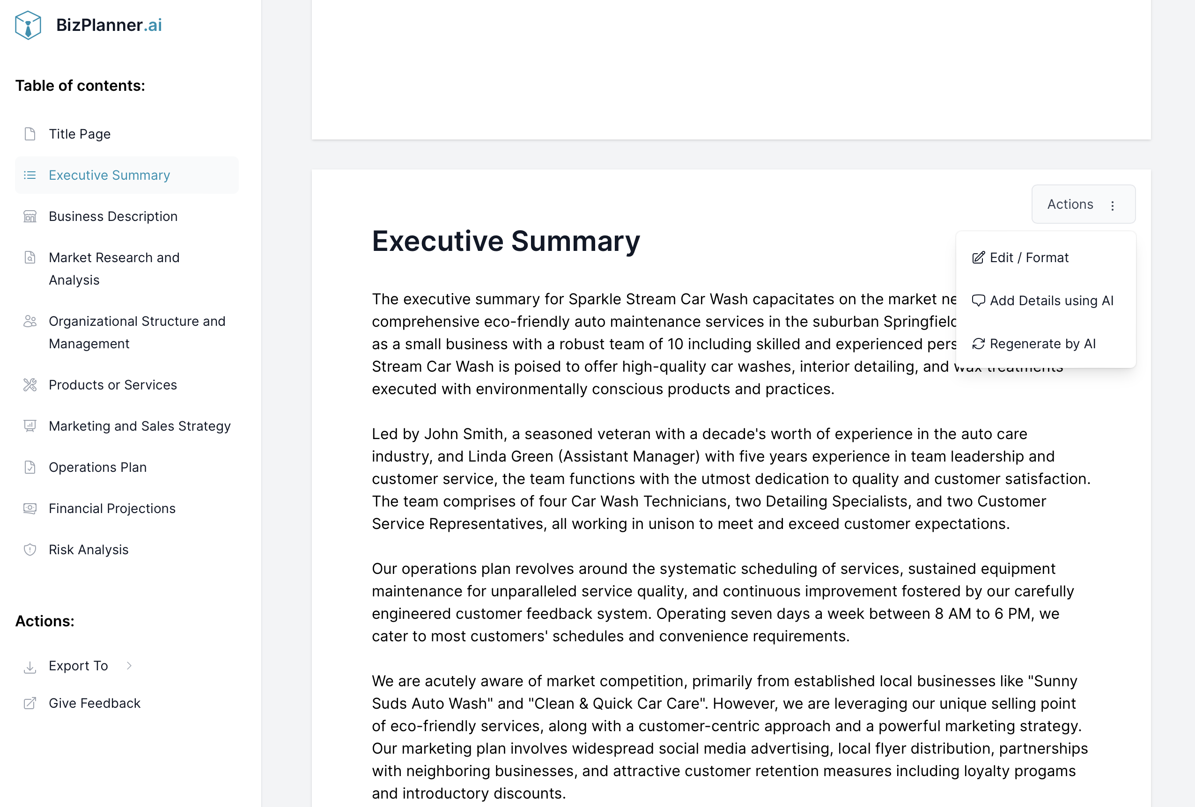Open the Executive Summary section in sidebar
Screen dimensions: 1195x807
click(x=109, y=175)
